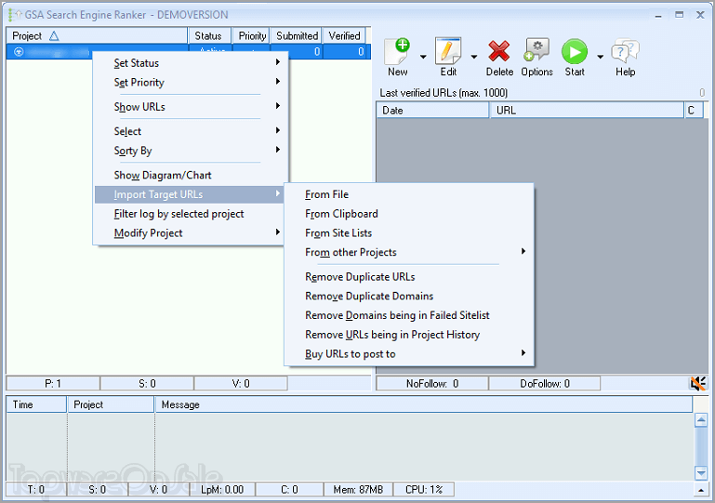Click the URL column header
This screenshot has height=503, width=715.
point(587,111)
